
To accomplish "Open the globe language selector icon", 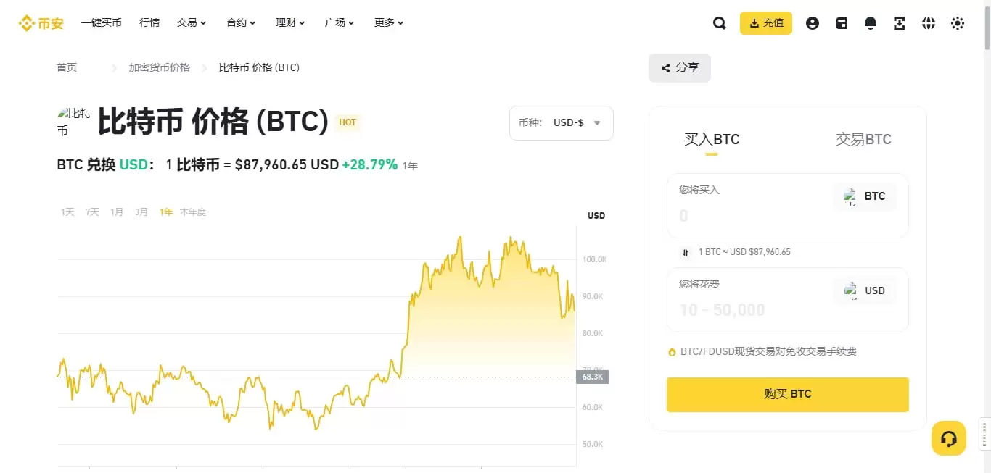I will 929,23.
